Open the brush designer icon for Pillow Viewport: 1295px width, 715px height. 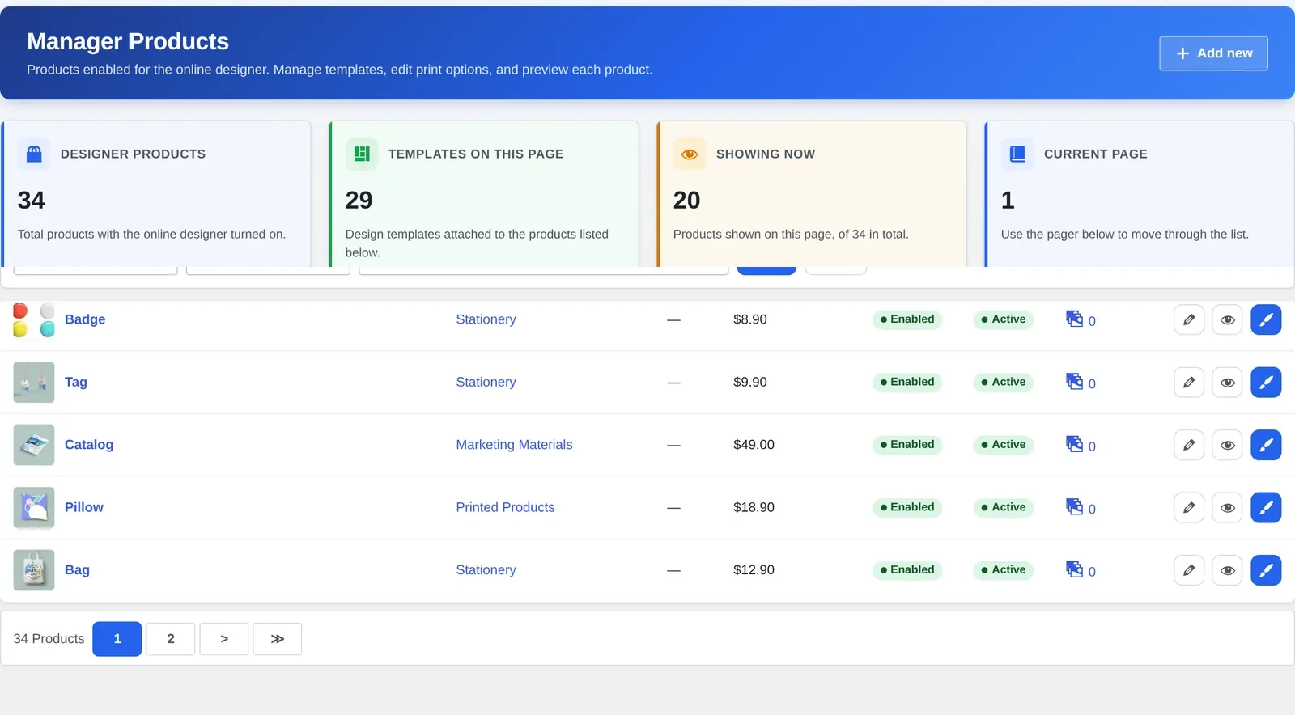(1266, 508)
